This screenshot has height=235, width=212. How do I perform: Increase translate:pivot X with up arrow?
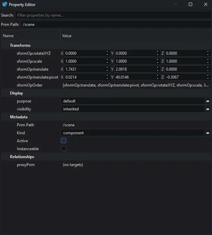[x=107, y=75]
